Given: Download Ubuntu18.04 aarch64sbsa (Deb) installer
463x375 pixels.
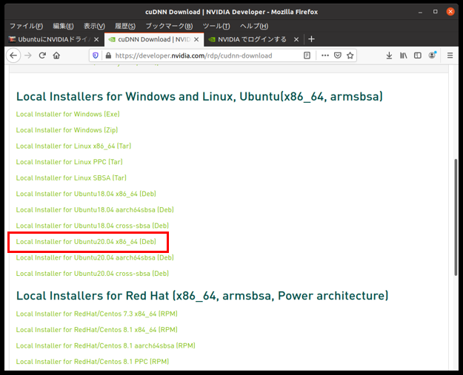Looking at the screenshot, I should pyautogui.click(x=95, y=209).
